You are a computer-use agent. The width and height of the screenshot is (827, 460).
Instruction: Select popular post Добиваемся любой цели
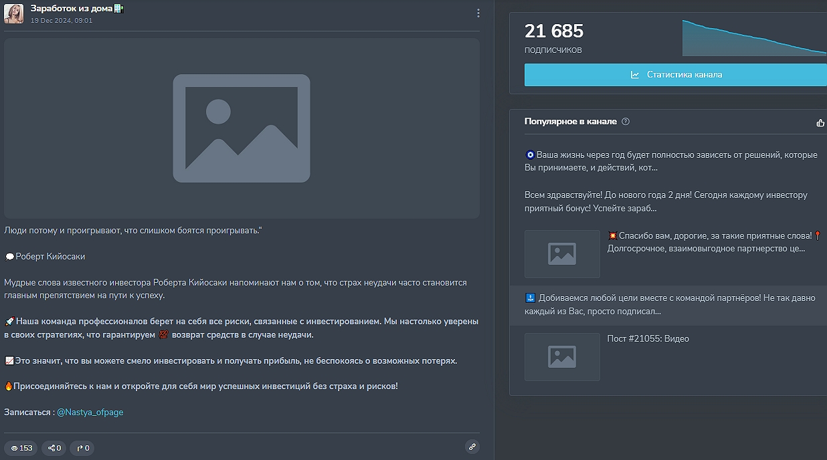(670, 304)
